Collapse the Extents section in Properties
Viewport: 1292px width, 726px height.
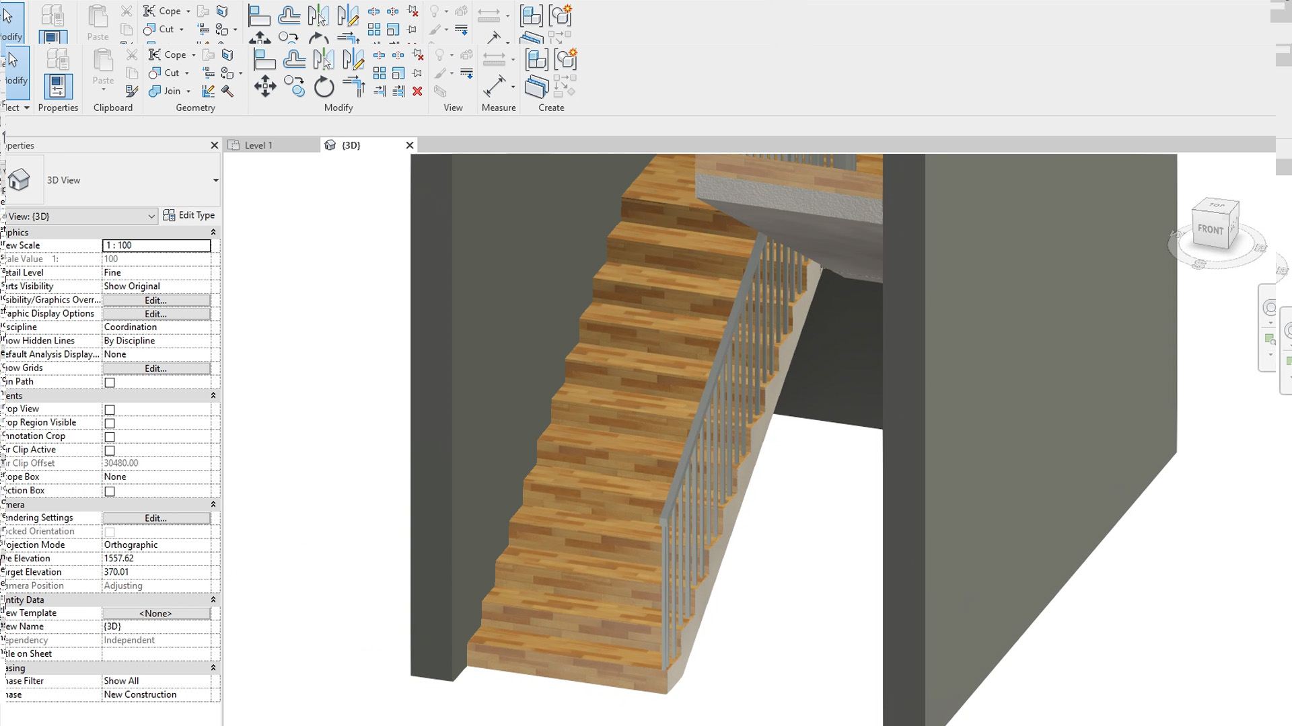[x=213, y=395]
